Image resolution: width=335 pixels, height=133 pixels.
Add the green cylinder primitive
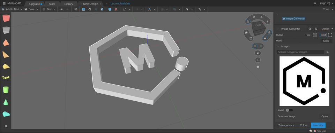point(6,89)
